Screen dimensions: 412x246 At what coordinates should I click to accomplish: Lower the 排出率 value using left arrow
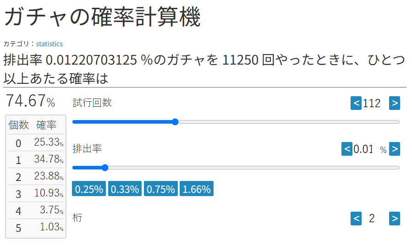click(x=347, y=149)
